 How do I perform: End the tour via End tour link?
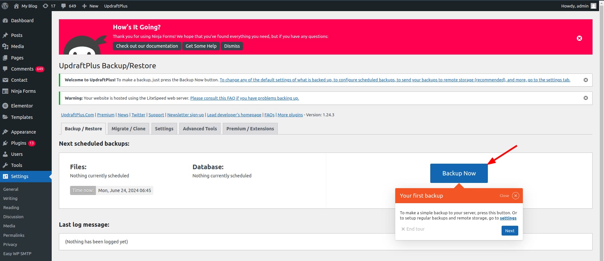click(413, 229)
